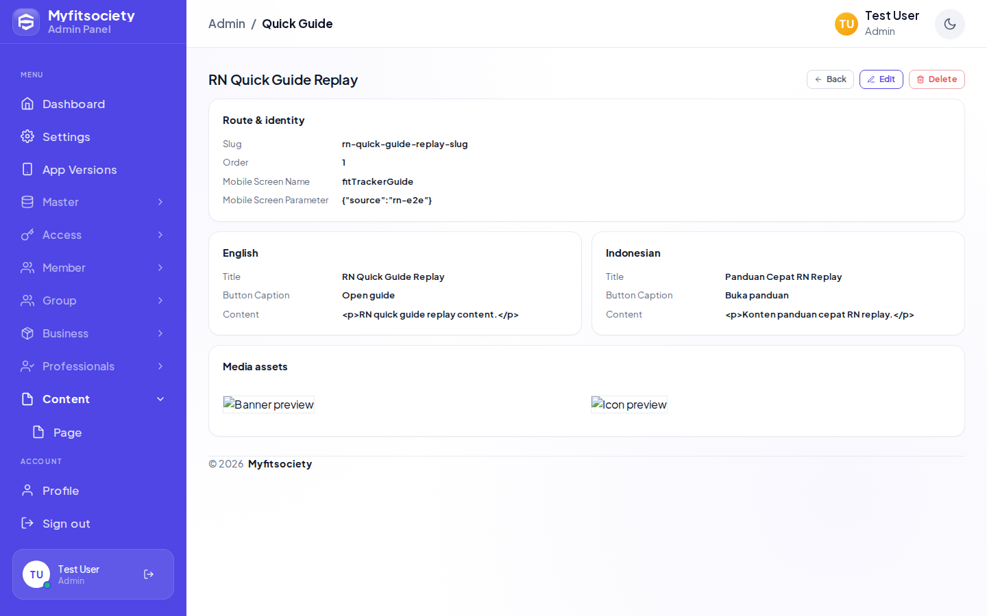The width and height of the screenshot is (987, 616).
Task: Expand the Master menu chevron
Action: [x=160, y=202]
